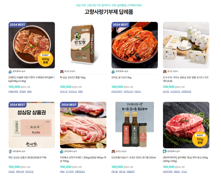Image resolution: width=221 pixels, height=176 pixels.
Task: Click the EVENT 100g badge on beef sirloin
Action: tap(200, 139)
